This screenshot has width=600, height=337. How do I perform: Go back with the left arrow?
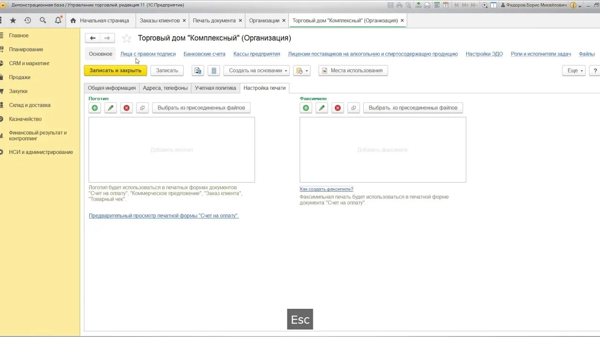93,38
